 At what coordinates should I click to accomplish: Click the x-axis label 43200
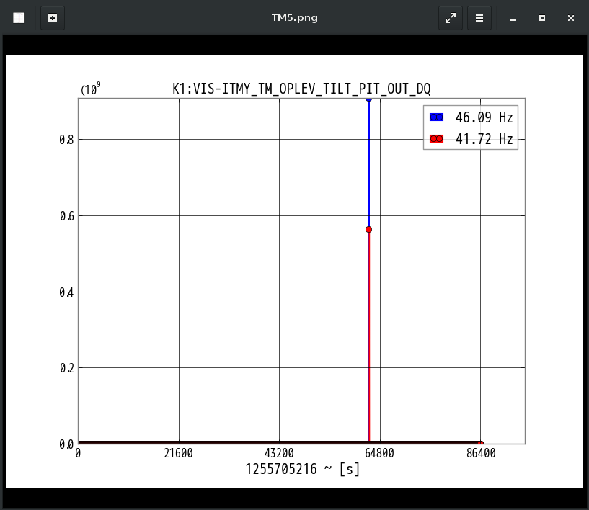pos(279,453)
